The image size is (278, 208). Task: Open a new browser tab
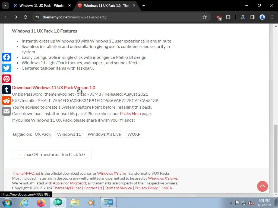click(144, 5)
